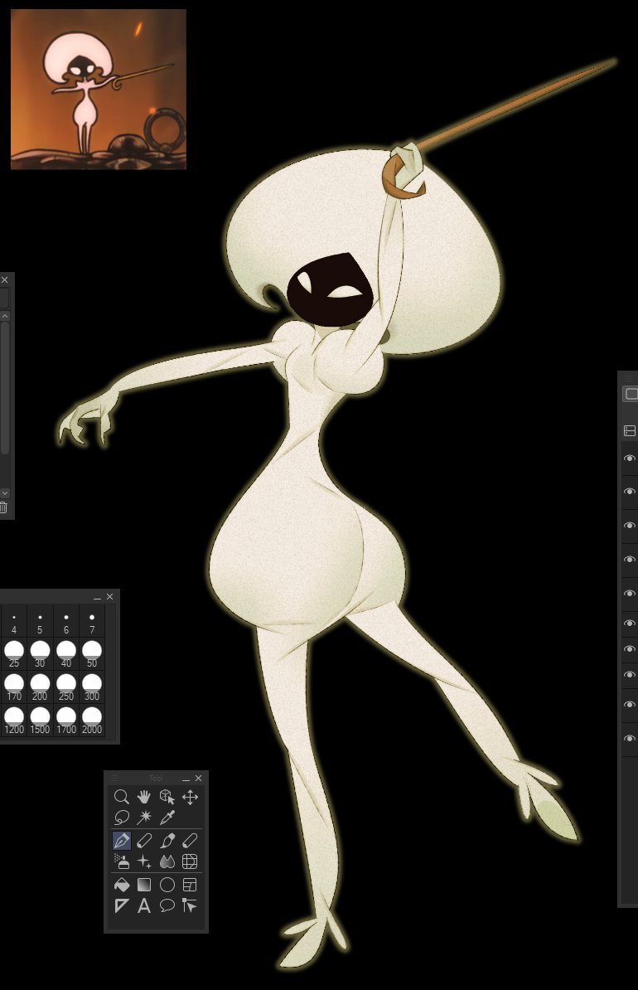Image resolution: width=638 pixels, height=990 pixels.
Task: Set brush size to 2000
Action: (91, 720)
